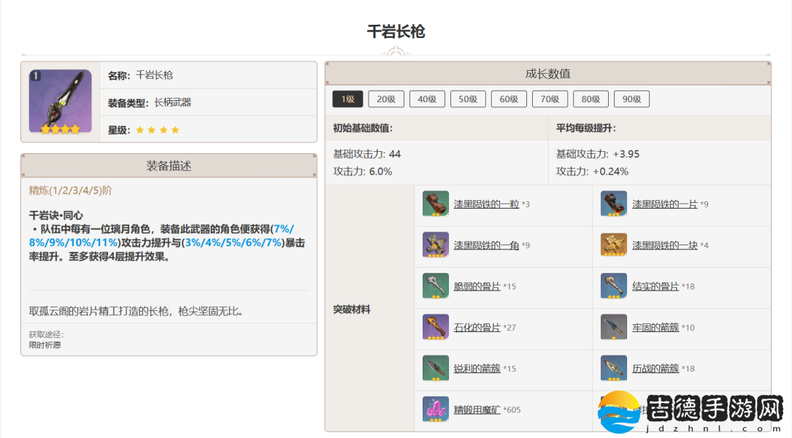Screen dimensions: 792x438
Task: Switch to the 50级 level tab
Action: (468, 99)
